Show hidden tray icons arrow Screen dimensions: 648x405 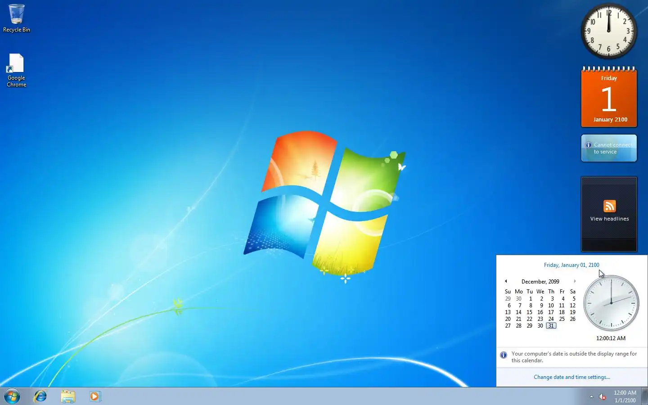coord(591,397)
